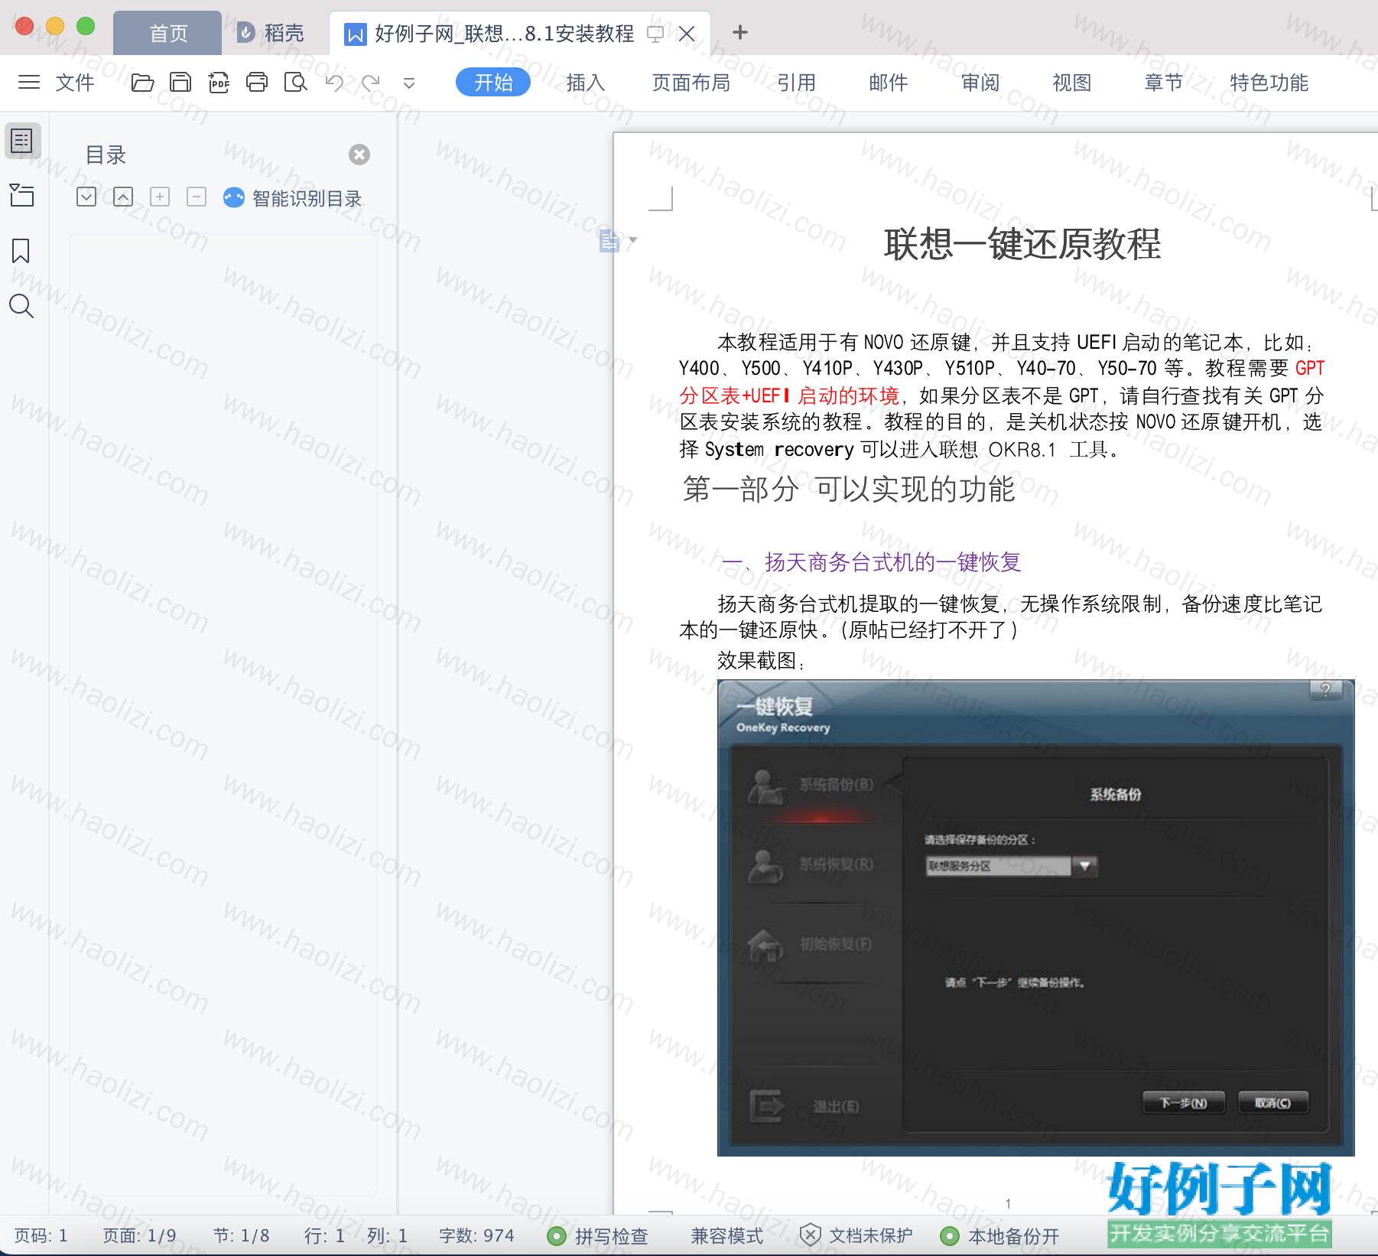Open the 章节 ribbon tab
1378x1256 pixels.
tap(1164, 82)
